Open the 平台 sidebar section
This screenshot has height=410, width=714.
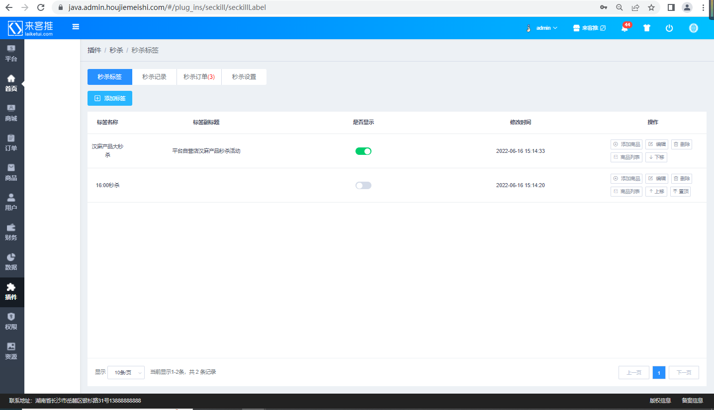[11, 53]
